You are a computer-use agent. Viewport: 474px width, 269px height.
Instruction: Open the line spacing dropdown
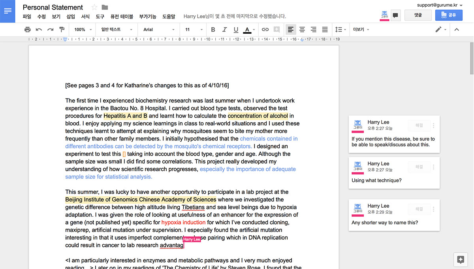(340, 30)
